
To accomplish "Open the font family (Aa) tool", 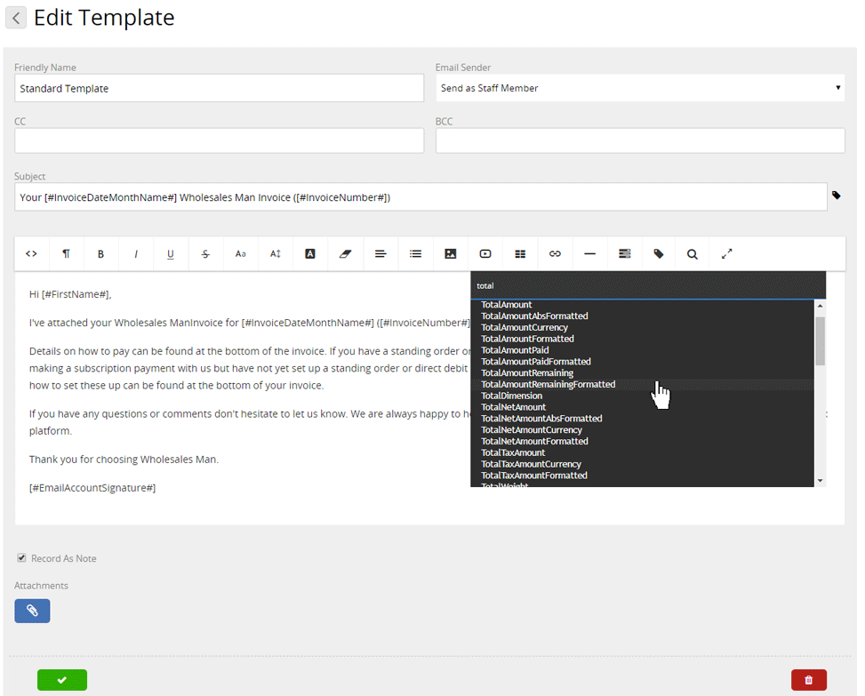I will coord(241,253).
